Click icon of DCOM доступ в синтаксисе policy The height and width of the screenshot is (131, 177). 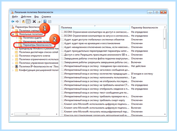point(62,32)
